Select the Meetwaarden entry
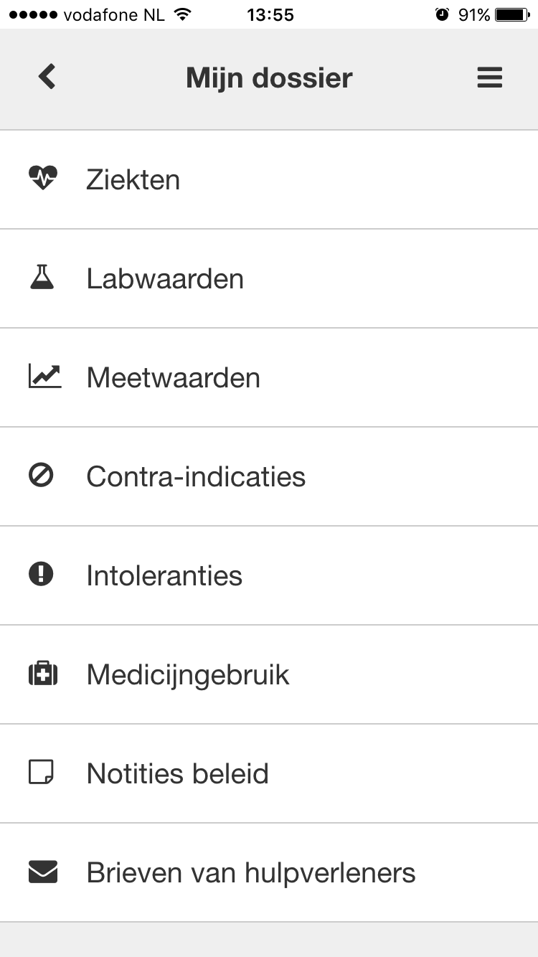 click(x=269, y=377)
